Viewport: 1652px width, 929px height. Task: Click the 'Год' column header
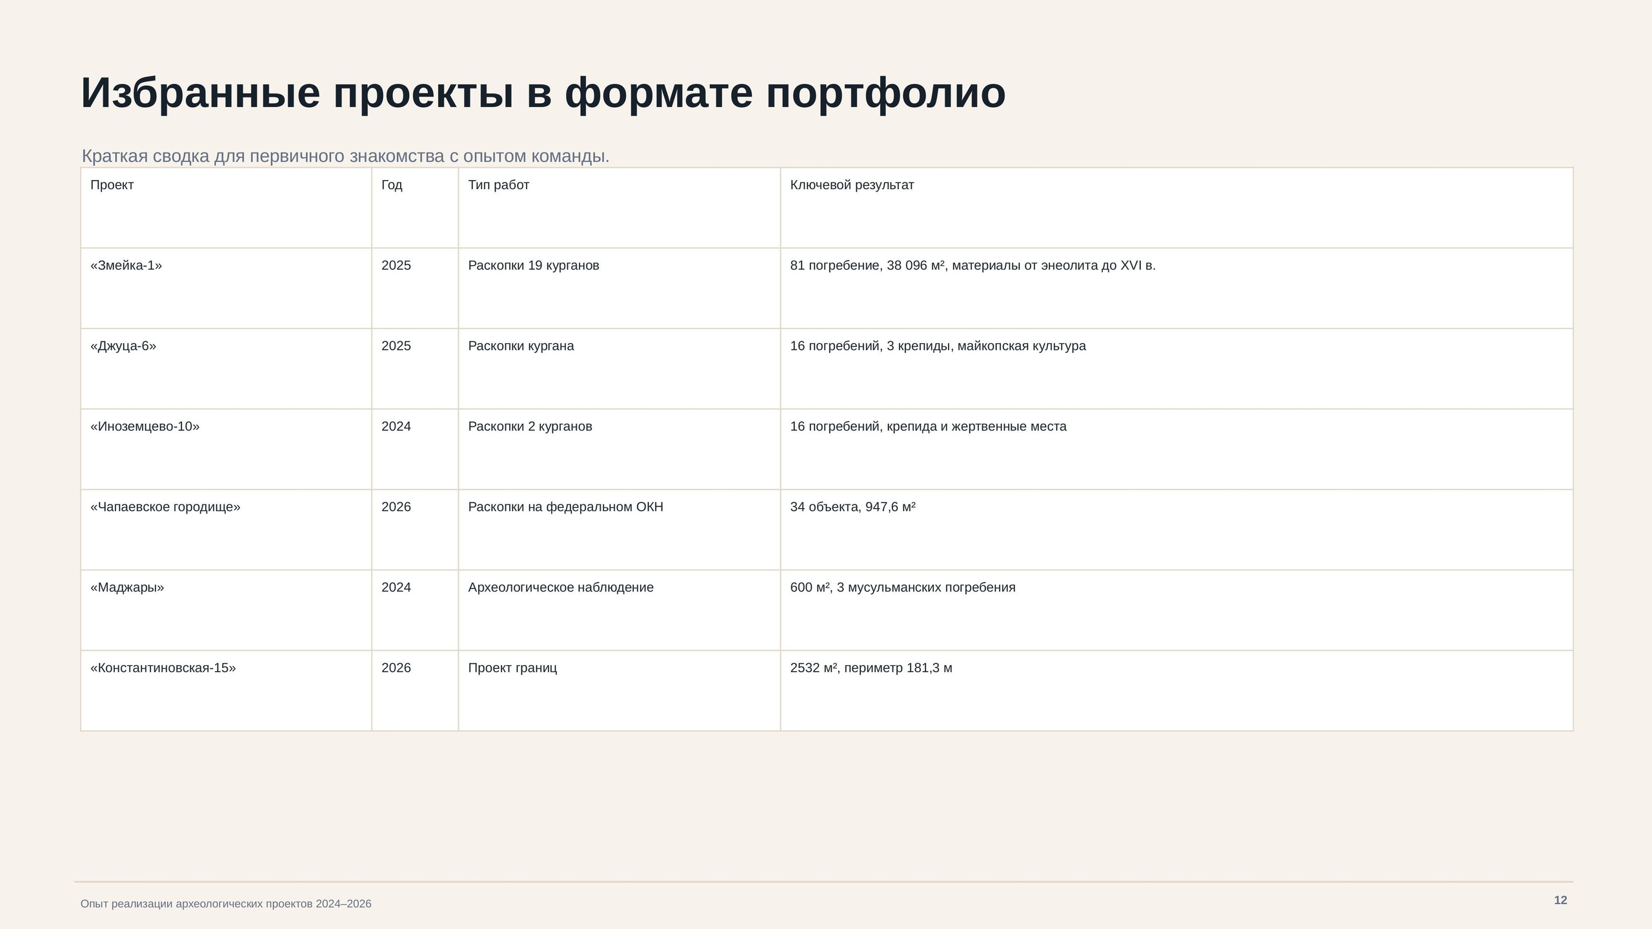click(x=392, y=185)
